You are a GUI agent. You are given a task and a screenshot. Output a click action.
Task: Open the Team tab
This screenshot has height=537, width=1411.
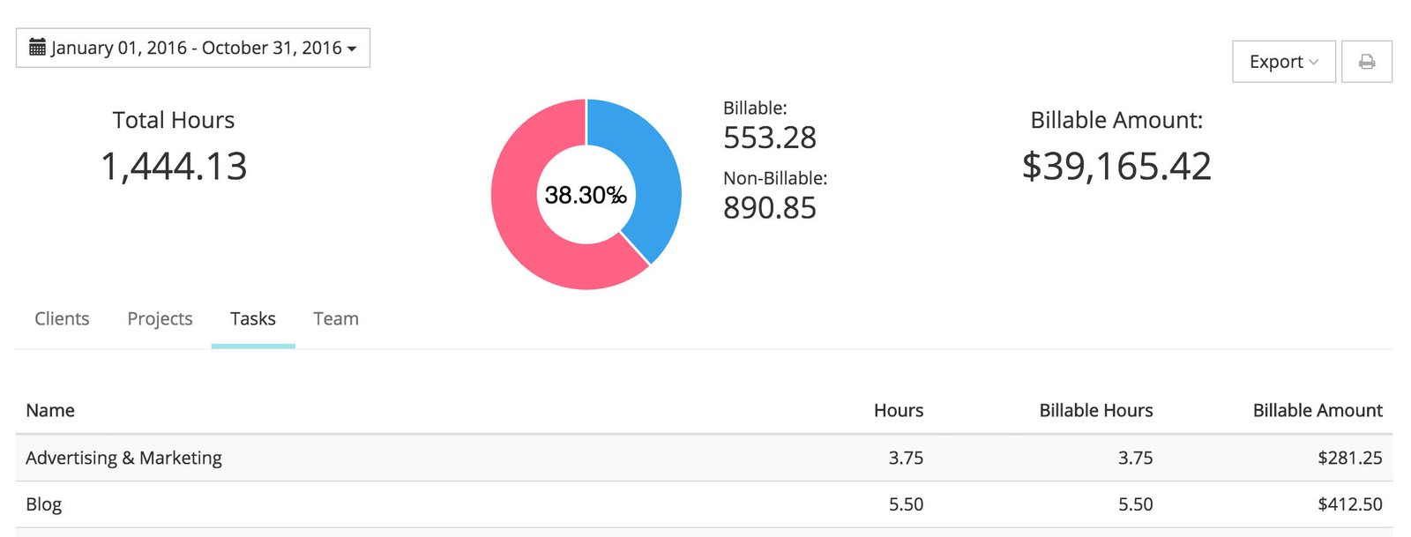pos(335,318)
